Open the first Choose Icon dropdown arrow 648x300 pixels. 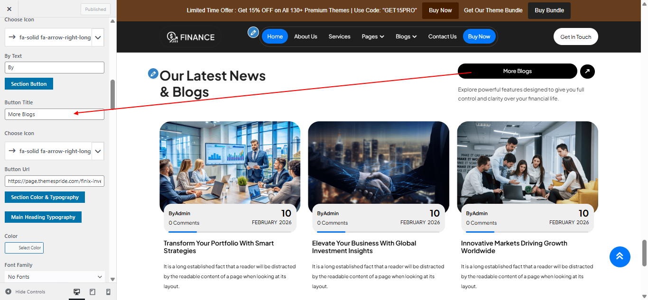(x=98, y=37)
